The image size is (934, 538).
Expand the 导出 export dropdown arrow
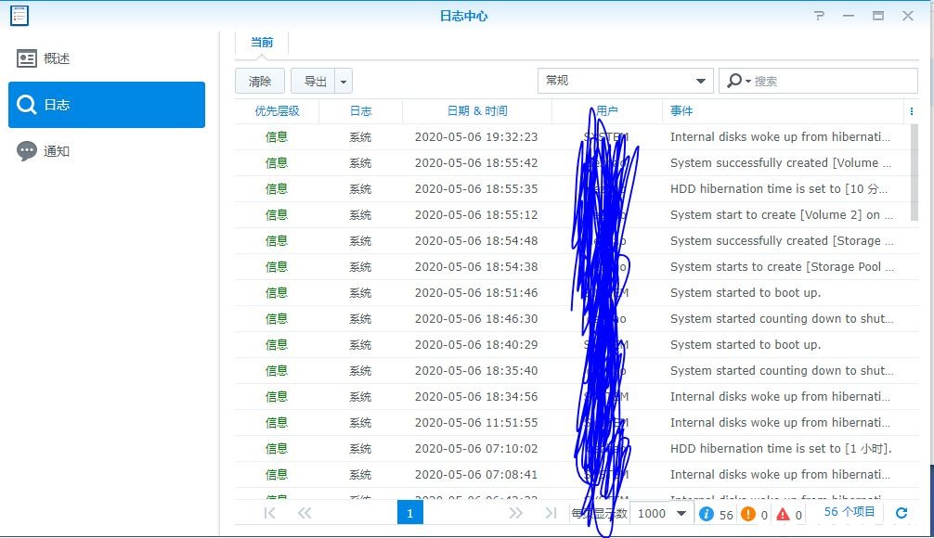(344, 81)
